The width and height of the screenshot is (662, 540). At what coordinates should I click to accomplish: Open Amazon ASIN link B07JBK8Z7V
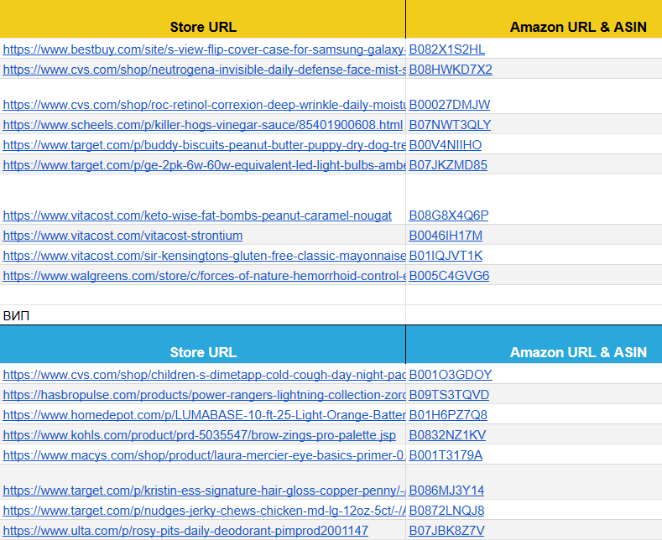(x=446, y=530)
